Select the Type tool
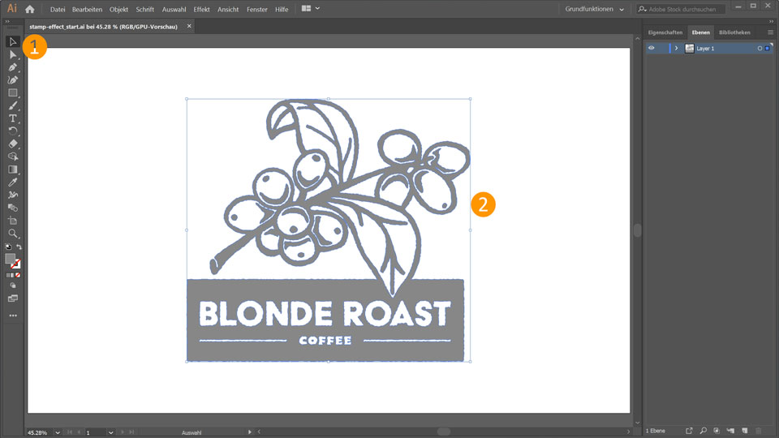 coord(13,118)
